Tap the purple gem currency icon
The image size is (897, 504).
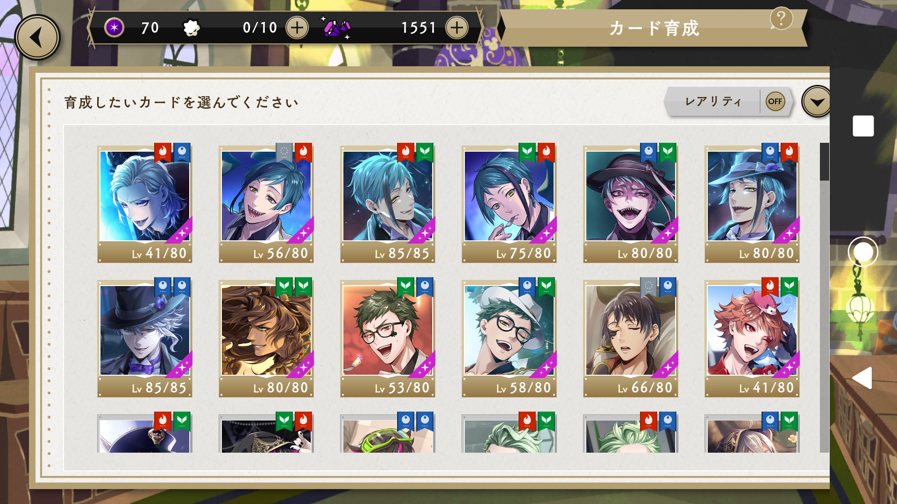336,28
